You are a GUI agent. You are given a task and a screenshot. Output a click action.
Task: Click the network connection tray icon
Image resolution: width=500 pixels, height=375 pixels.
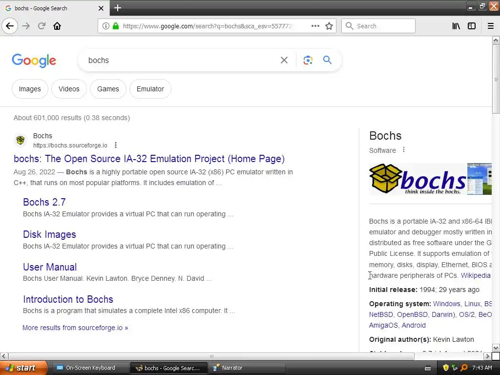pos(455,368)
